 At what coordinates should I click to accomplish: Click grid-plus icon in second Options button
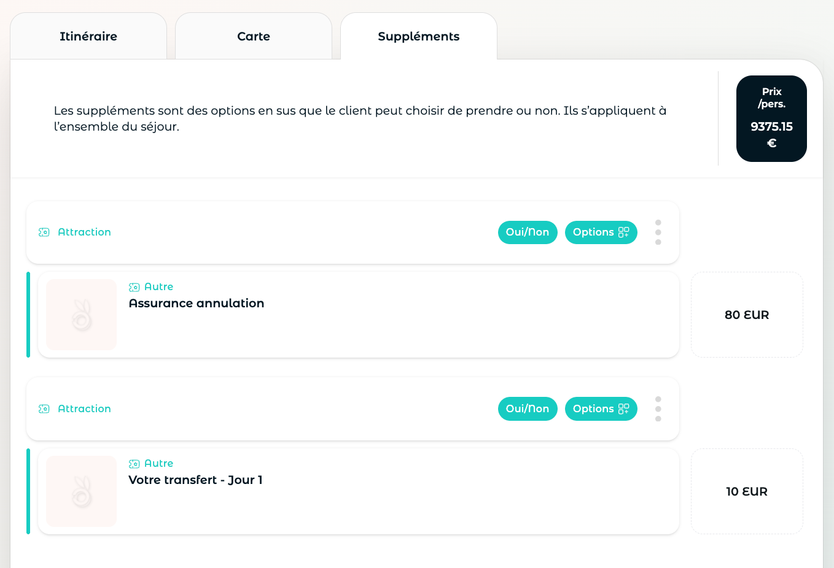pyautogui.click(x=623, y=409)
